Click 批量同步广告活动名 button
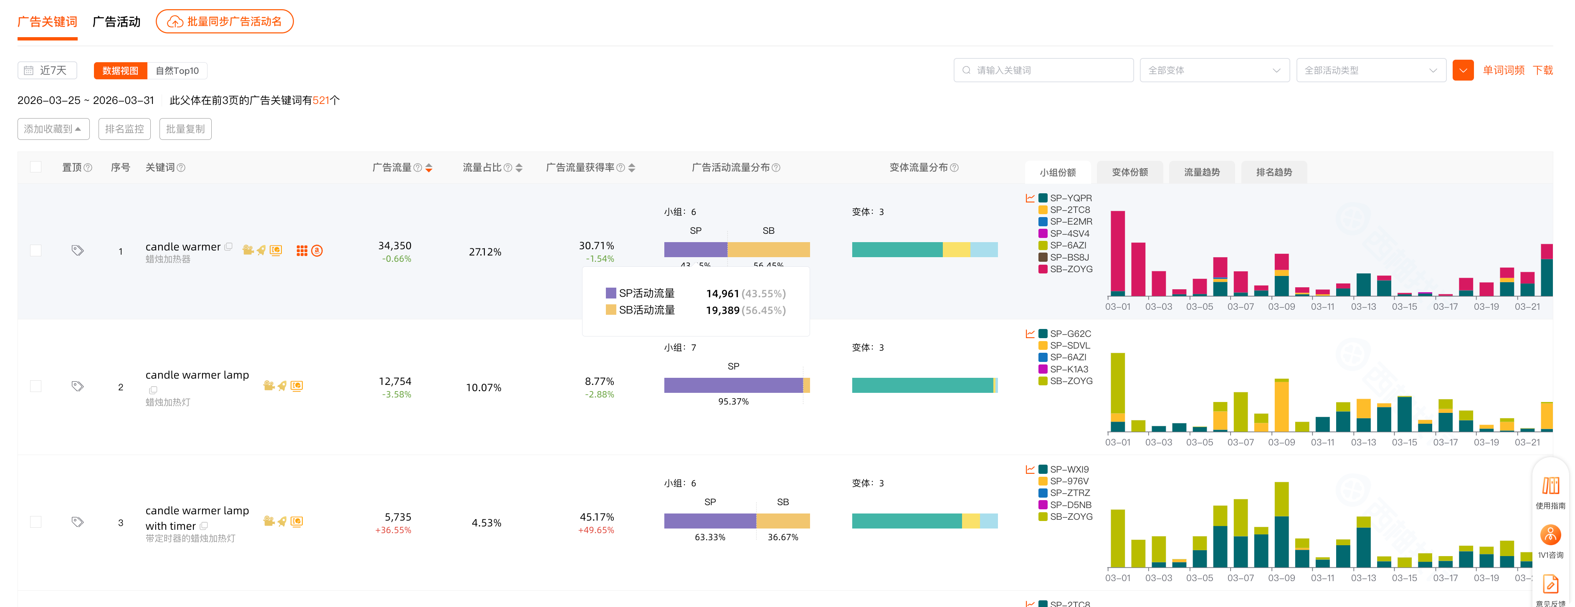 click(x=224, y=22)
